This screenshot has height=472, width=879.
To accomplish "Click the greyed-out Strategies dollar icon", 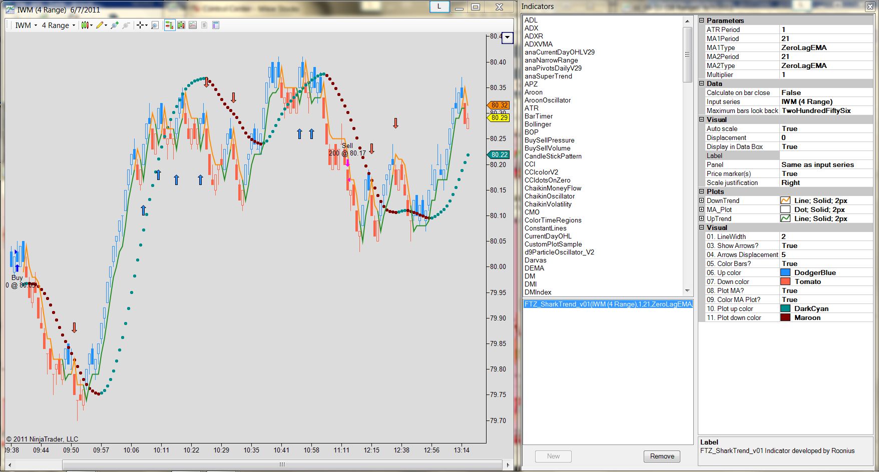I will point(204,25).
